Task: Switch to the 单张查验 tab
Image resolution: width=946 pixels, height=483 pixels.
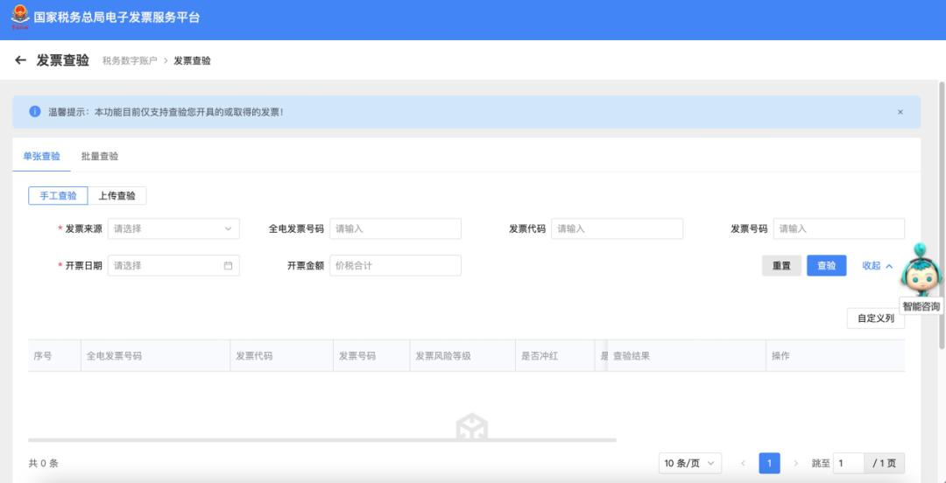Action: (x=41, y=157)
